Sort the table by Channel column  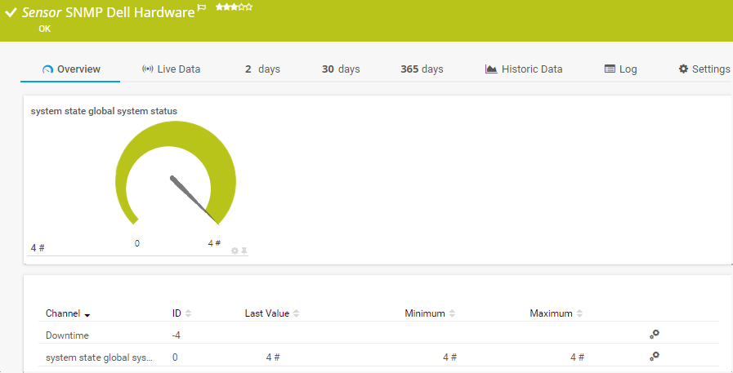click(68, 313)
